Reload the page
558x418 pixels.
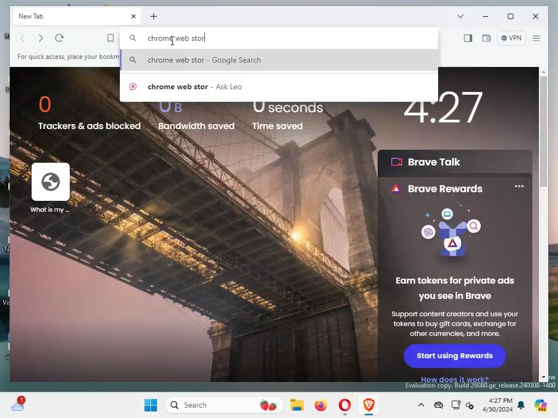tap(59, 38)
